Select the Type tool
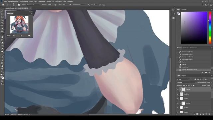 tap(2, 57)
